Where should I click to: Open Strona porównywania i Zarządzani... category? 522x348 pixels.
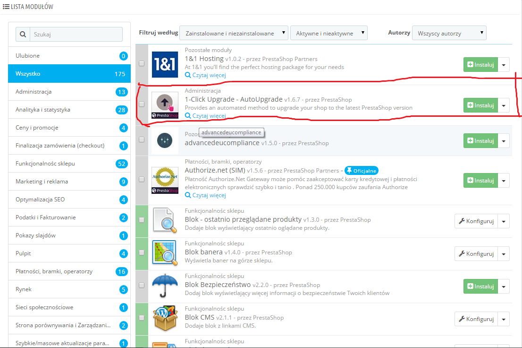(69, 325)
